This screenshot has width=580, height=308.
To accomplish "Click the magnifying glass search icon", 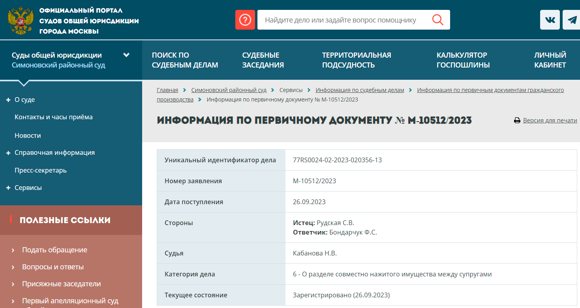I will [x=437, y=20].
